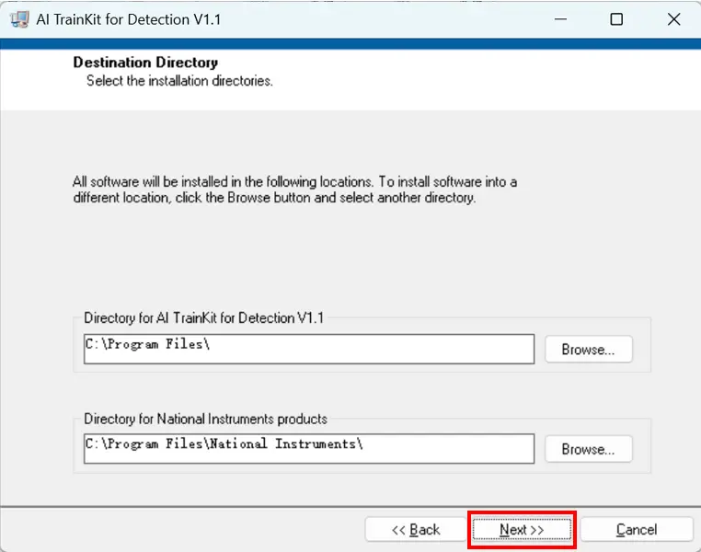This screenshot has height=552, width=701.
Task: Click Next to continue installation
Action: tap(522, 530)
